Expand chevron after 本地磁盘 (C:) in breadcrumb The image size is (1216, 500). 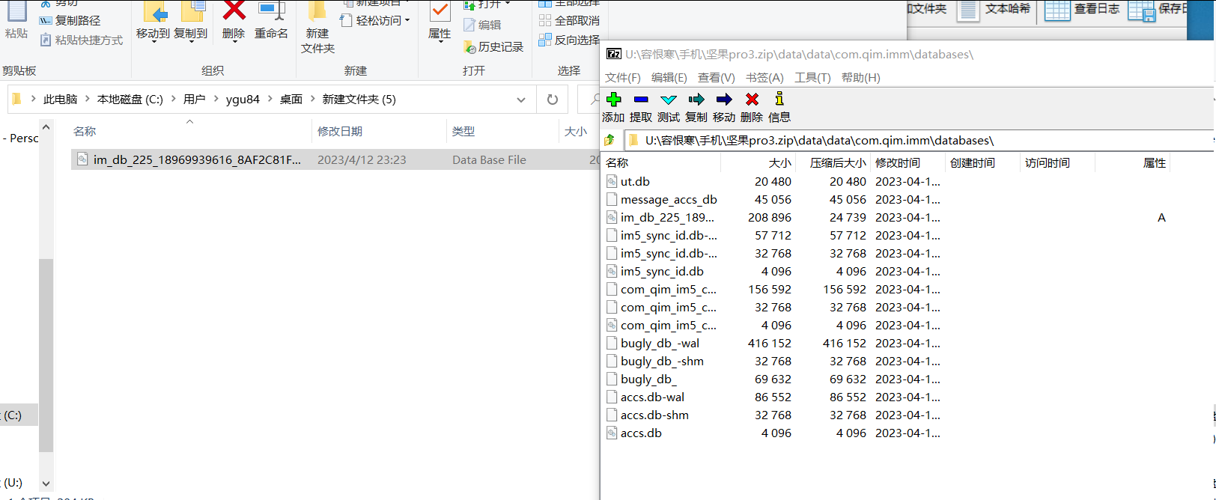pyautogui.click(x=173, y=99)
